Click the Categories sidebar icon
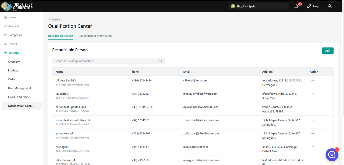This screenshot has width=344, height=165. coord(5,35)
